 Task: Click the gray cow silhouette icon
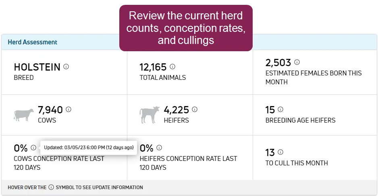click(24, 115)
